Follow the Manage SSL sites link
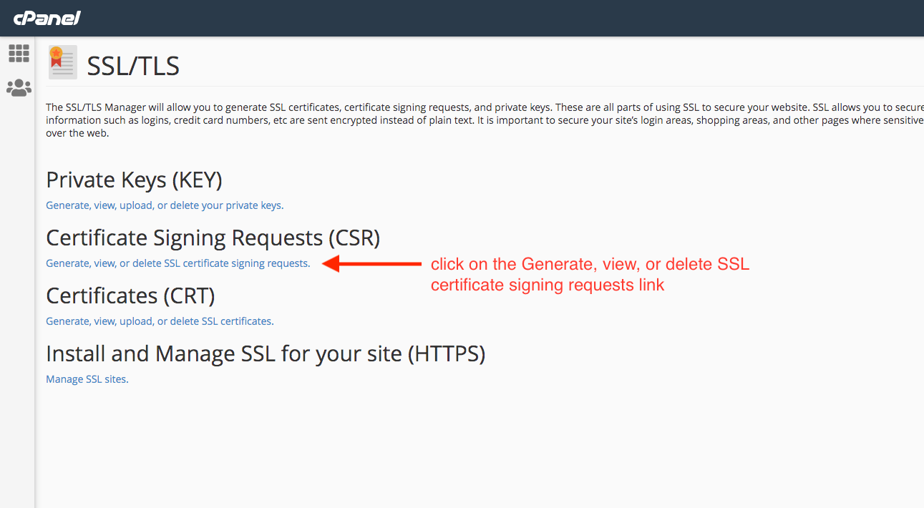Image resolution: width=924 pixels, height=508 pixels. (87, 379)
